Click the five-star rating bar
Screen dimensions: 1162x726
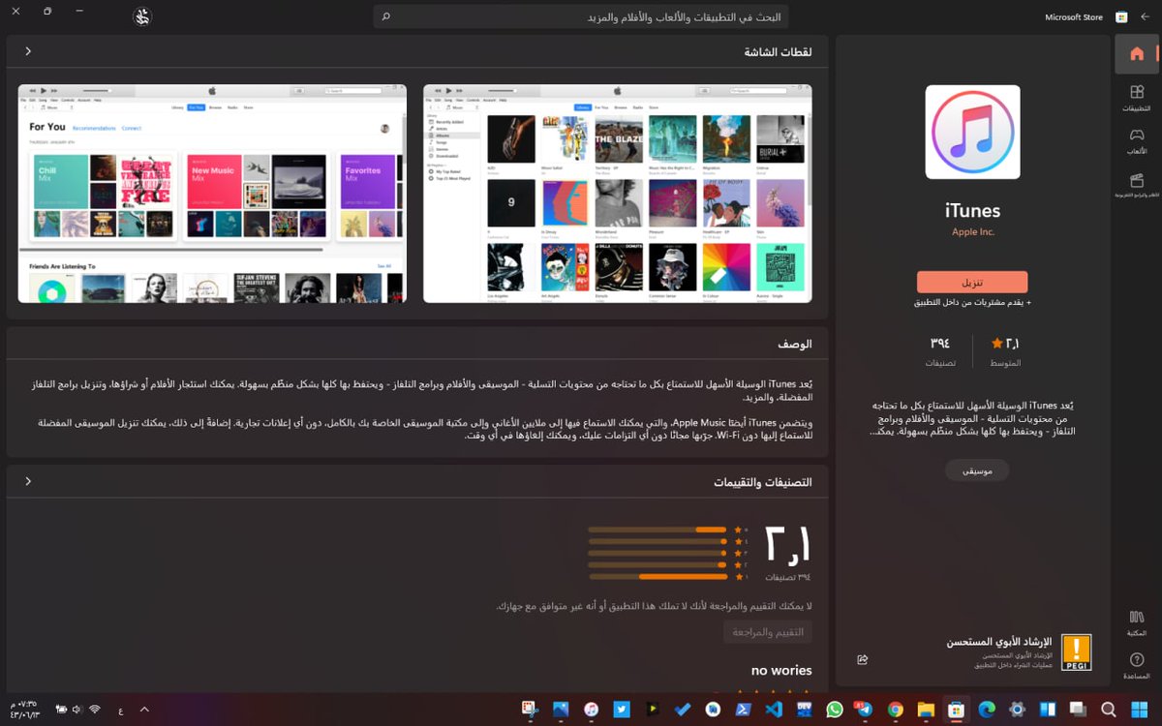[x=657, y=529]
